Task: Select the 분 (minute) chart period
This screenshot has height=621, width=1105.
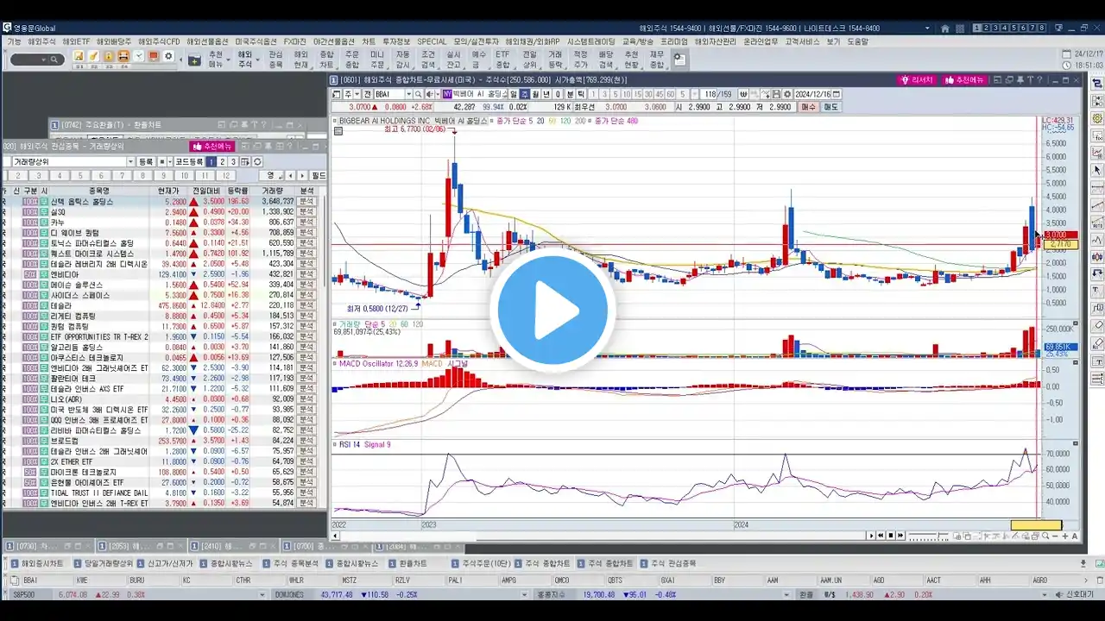Action: pos(570,94)
